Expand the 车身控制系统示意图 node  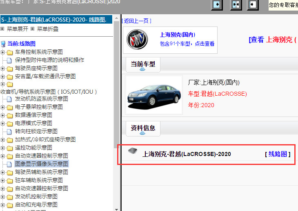click(2, 52)
